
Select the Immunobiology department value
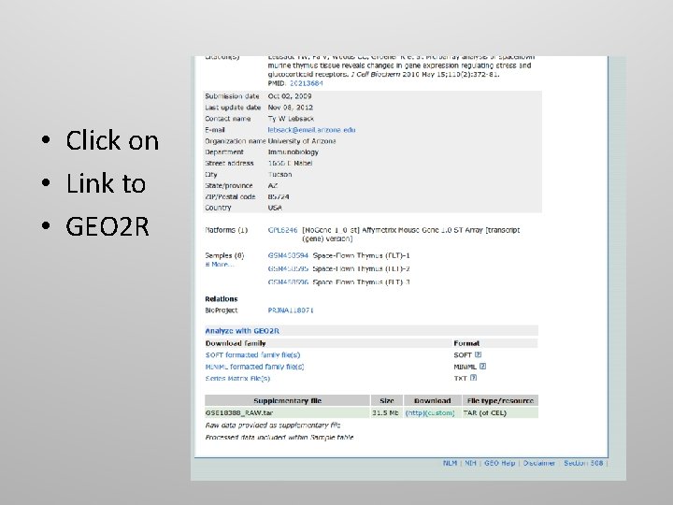point(294,152)
